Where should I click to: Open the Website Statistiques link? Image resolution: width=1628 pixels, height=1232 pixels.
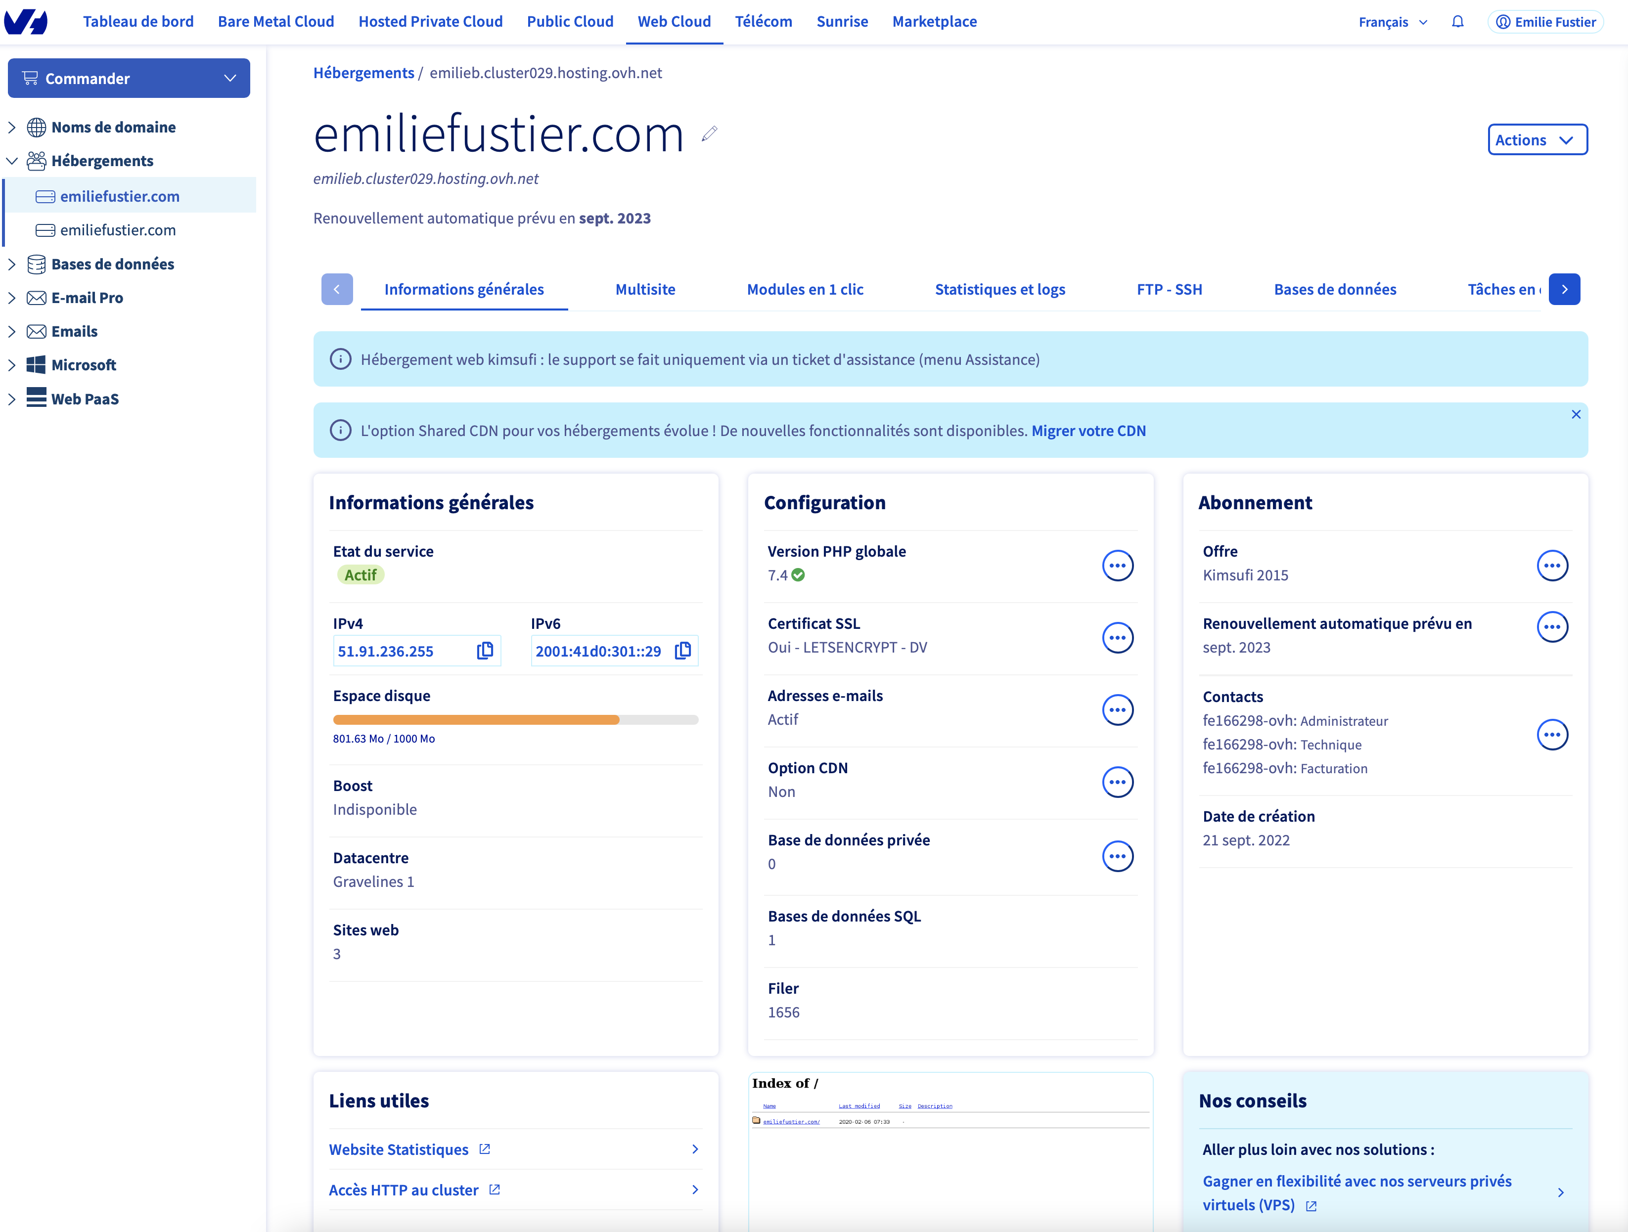click(x=398, y=1149)
